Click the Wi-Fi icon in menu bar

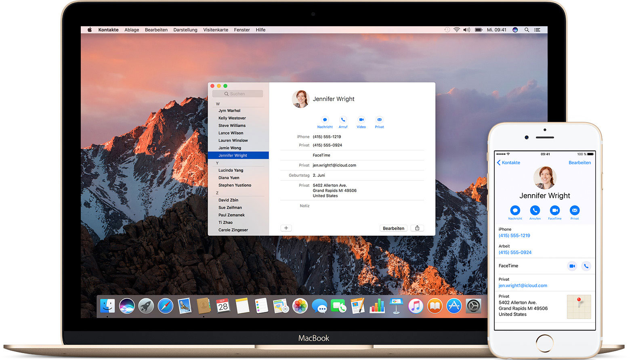point(456,29)
